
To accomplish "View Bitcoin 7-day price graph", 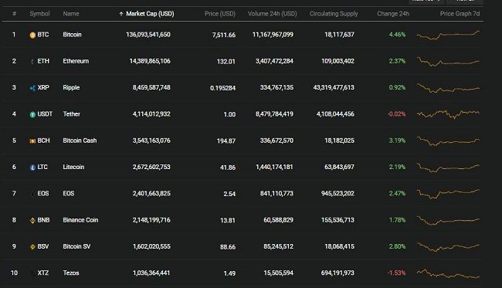I will click(448, 35).
